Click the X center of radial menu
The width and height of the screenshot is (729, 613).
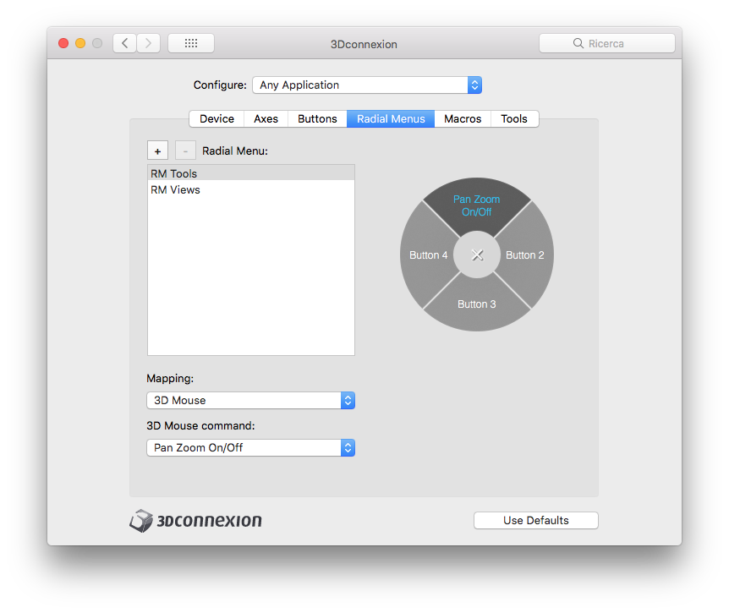(x=477, y=255)
